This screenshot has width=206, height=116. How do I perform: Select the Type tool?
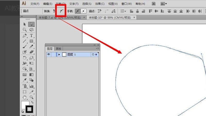31,36
